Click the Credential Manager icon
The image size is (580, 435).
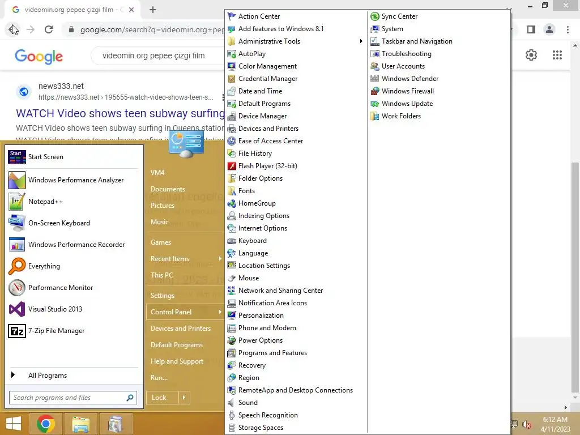point(232,78)
